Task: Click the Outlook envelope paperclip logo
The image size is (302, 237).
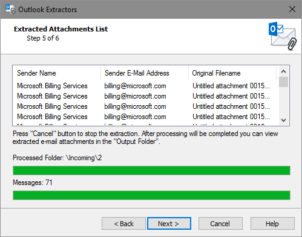Action: click(283, 36)
